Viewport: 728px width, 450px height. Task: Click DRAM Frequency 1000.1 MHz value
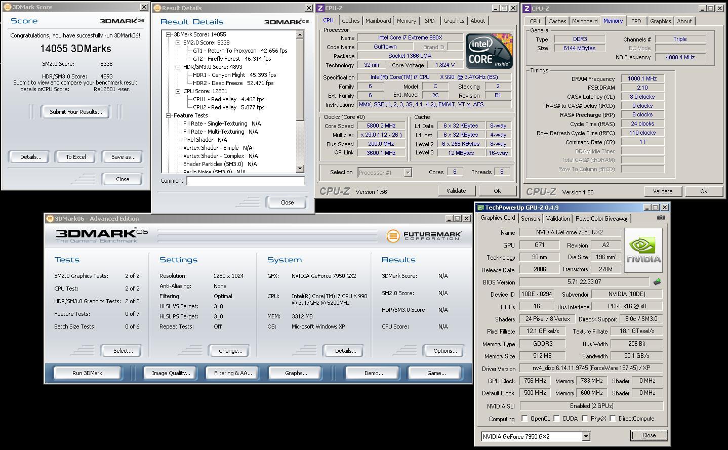tap(642, 78)
